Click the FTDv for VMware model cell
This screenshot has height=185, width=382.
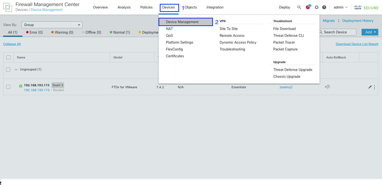point(124,87)
